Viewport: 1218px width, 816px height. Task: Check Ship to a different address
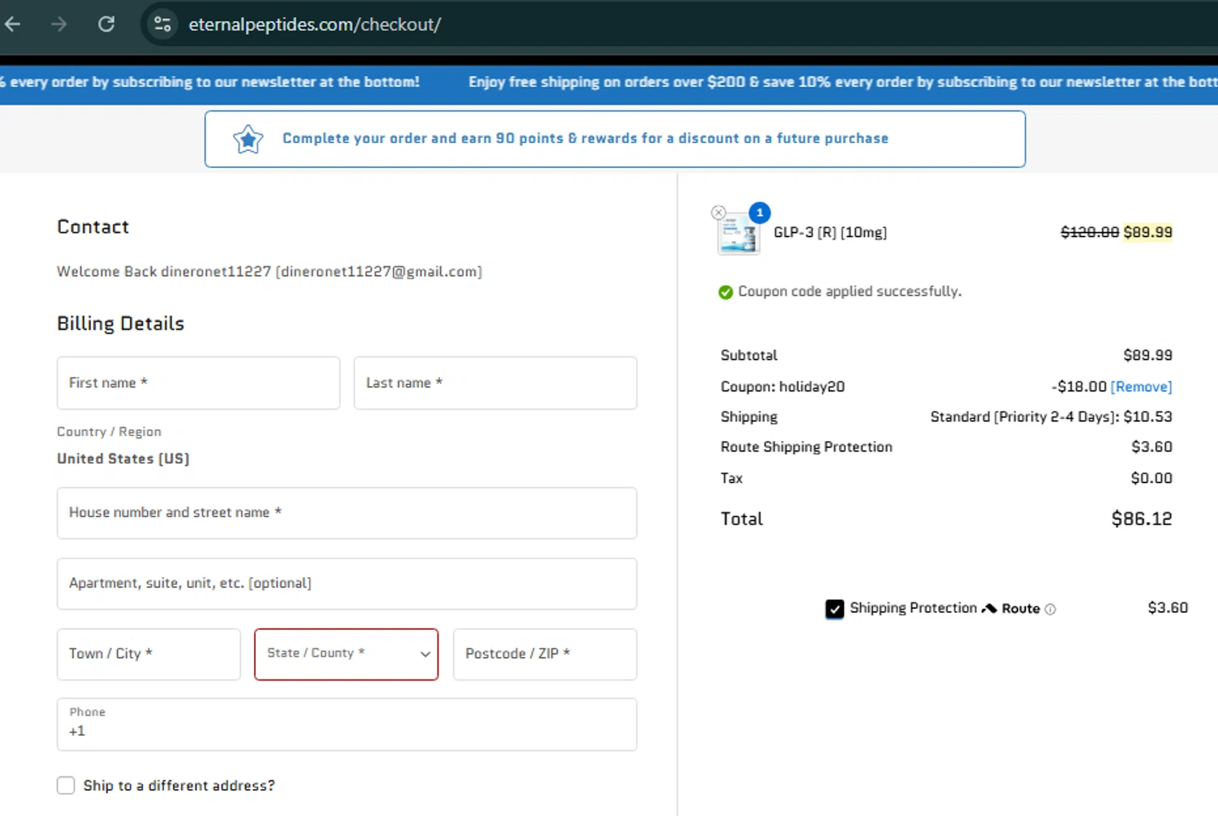tap(66, 785)
